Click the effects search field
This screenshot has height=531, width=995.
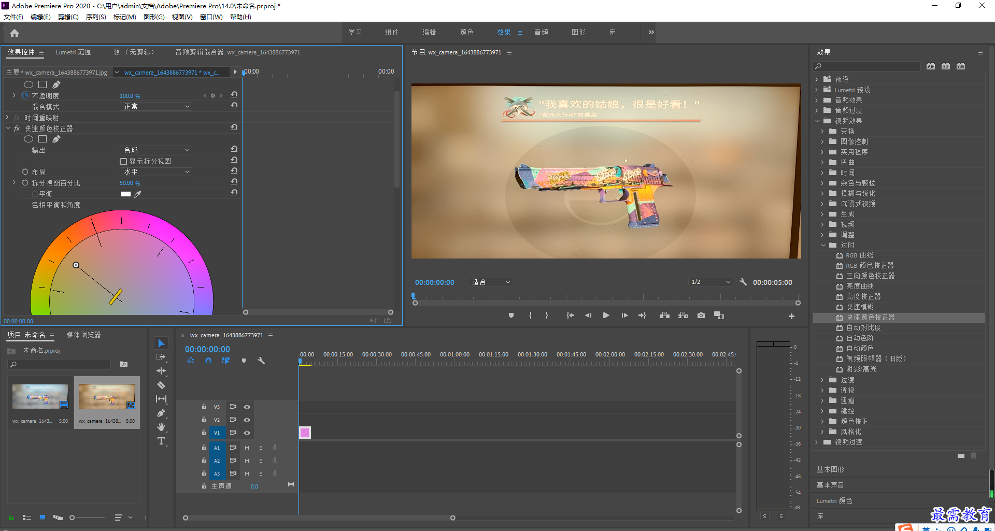[x=866, y=66]
